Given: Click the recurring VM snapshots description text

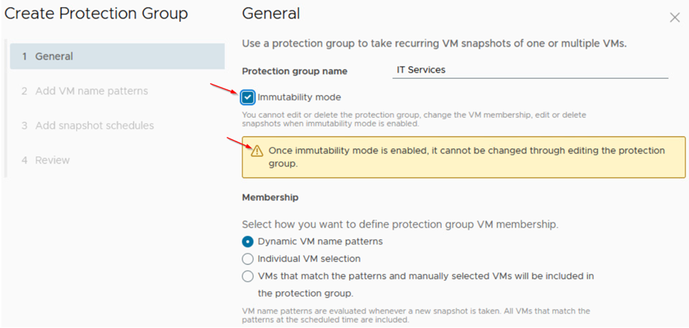Looking at the screenshot, I should (x=434, y=44).
